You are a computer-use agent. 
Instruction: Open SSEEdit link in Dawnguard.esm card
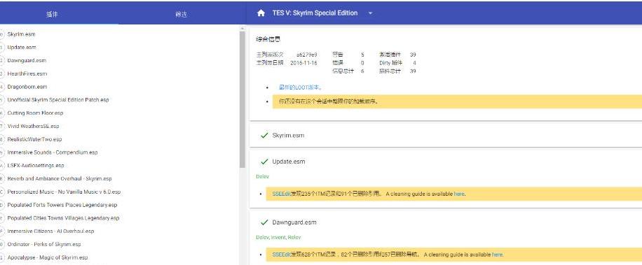[281, 255]
